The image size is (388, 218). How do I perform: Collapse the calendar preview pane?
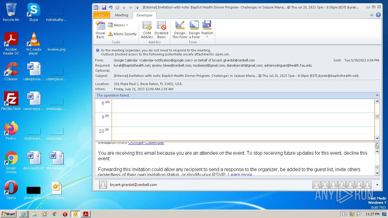(x=377, y=95)
